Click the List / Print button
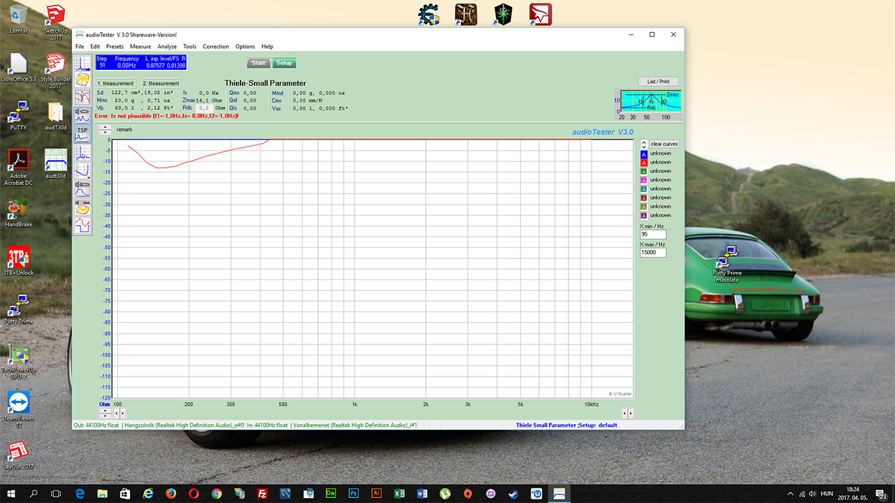This screenshot has width=895, height=503. pyautogui.click(x=658, y=82)
